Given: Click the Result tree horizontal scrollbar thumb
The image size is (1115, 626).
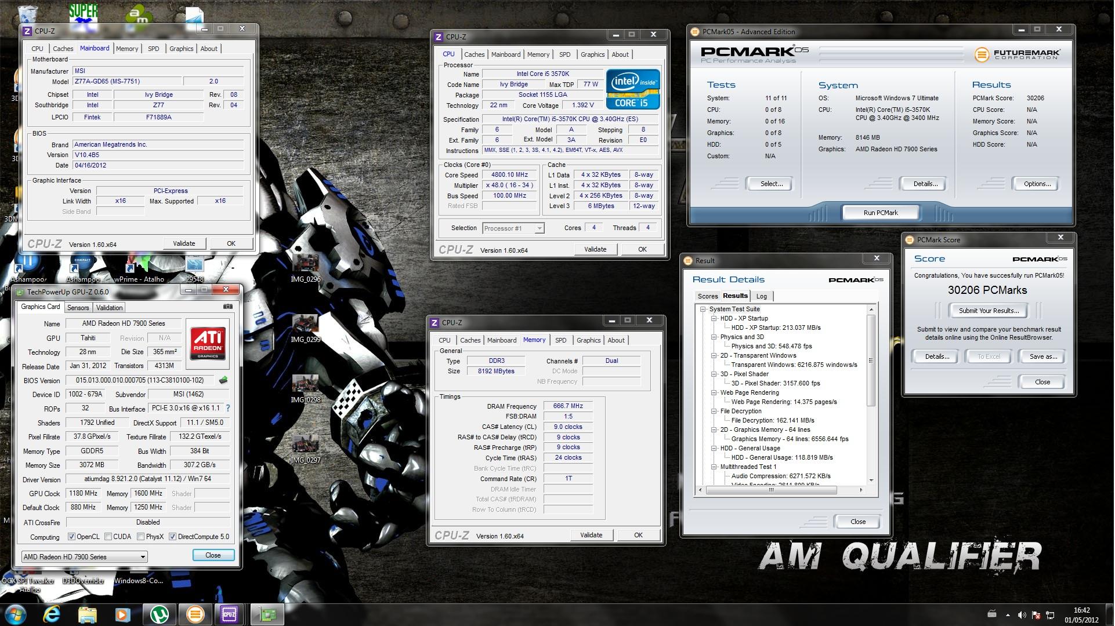Looking at the screenshot, I should click(771, 490).
